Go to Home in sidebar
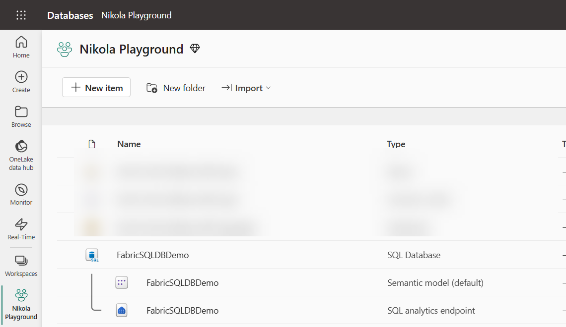 pos(21,47)
